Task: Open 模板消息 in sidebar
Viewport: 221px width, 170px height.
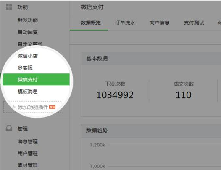Action: (x=28, y=92)
